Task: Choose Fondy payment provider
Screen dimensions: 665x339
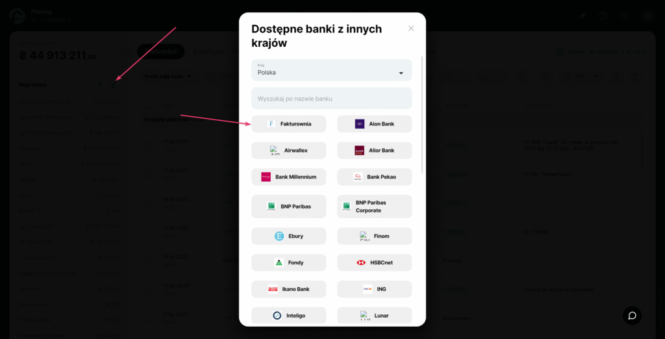Action: click(x=289, y=262)
